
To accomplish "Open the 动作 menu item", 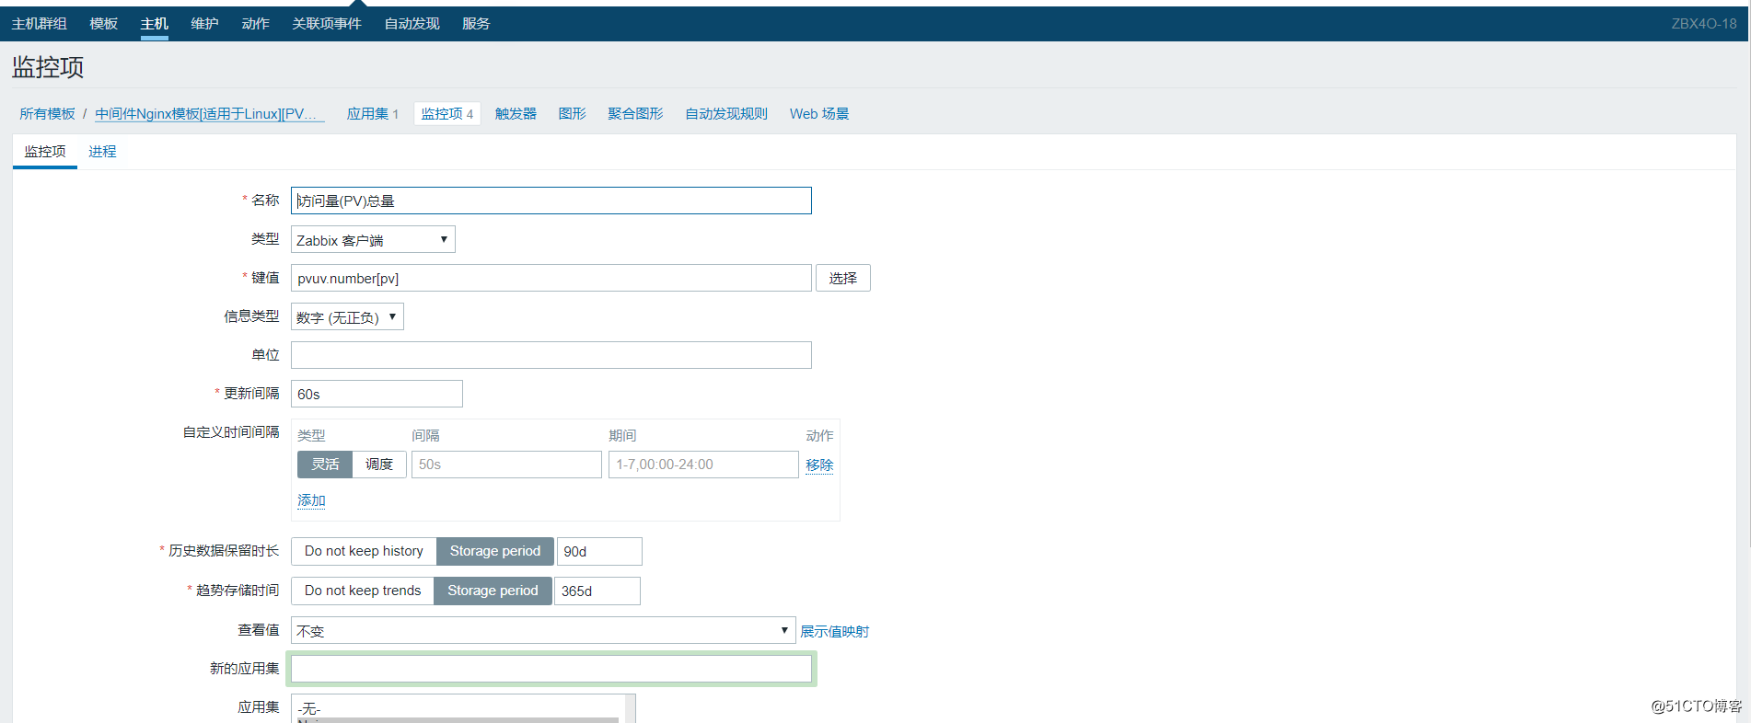I will pos(255,24).
